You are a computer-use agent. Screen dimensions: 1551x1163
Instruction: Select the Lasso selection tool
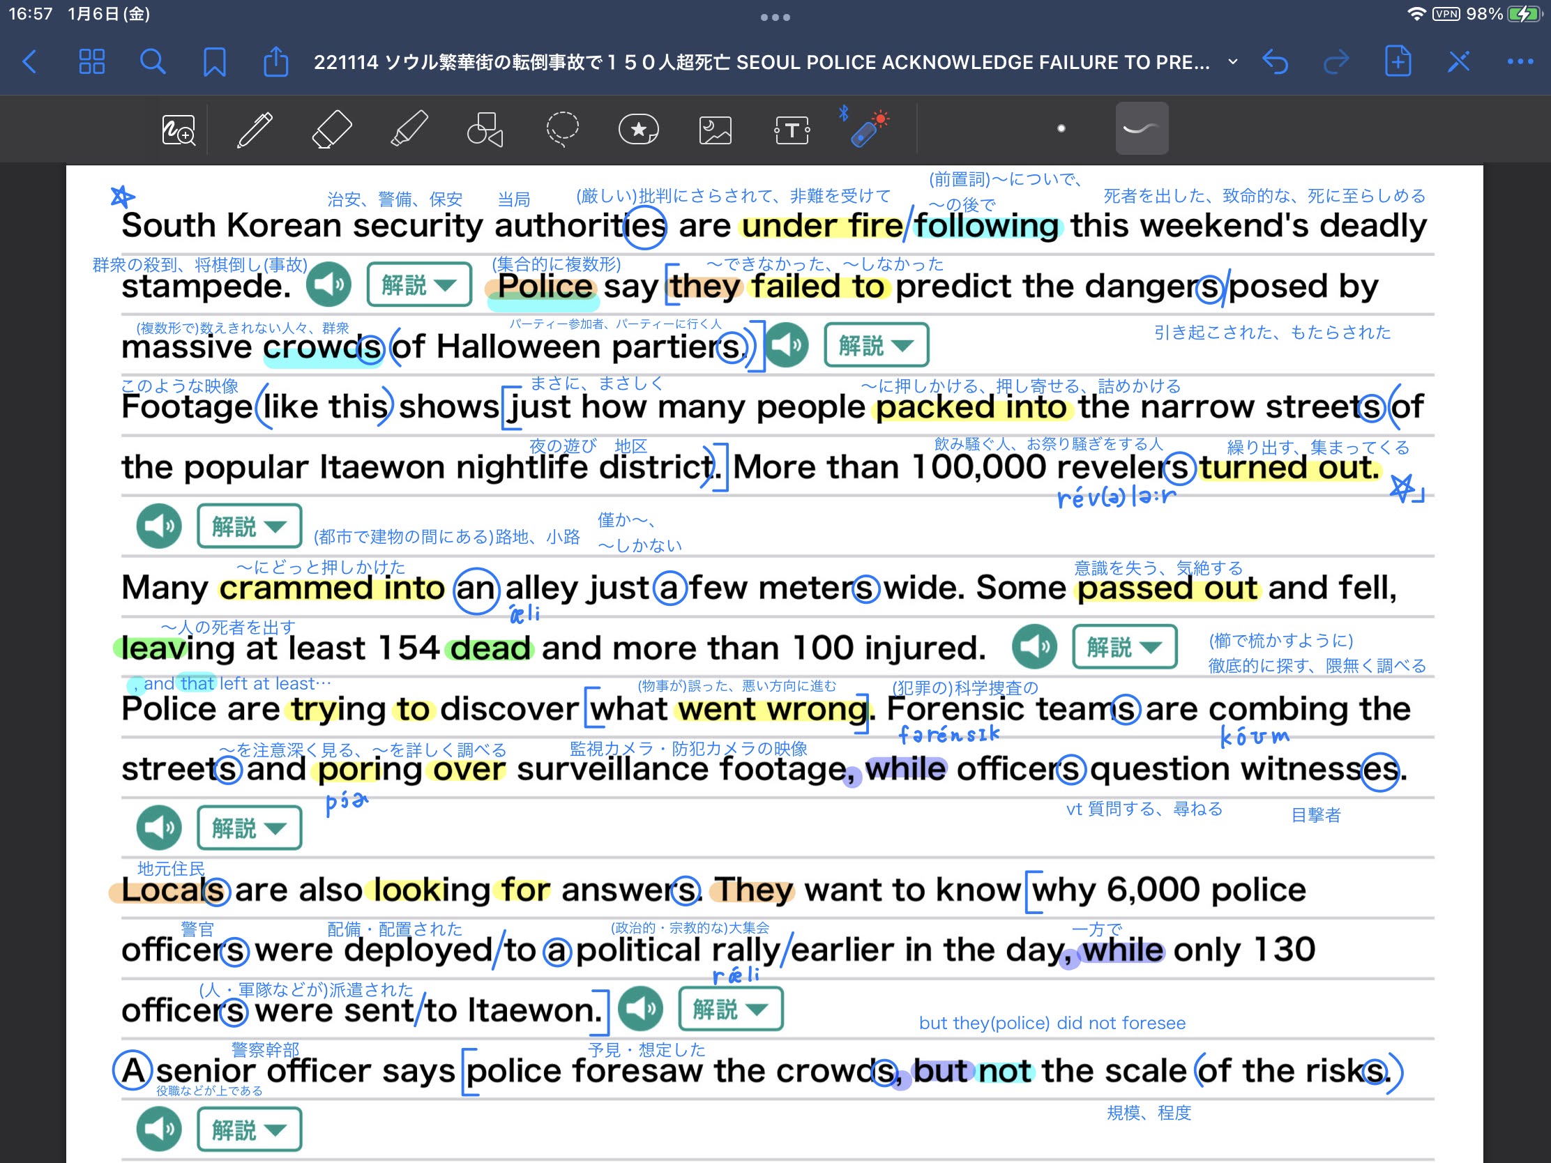562,130
